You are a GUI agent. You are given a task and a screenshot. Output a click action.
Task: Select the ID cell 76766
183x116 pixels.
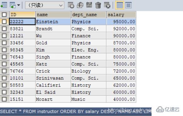[x=22, y=71]
